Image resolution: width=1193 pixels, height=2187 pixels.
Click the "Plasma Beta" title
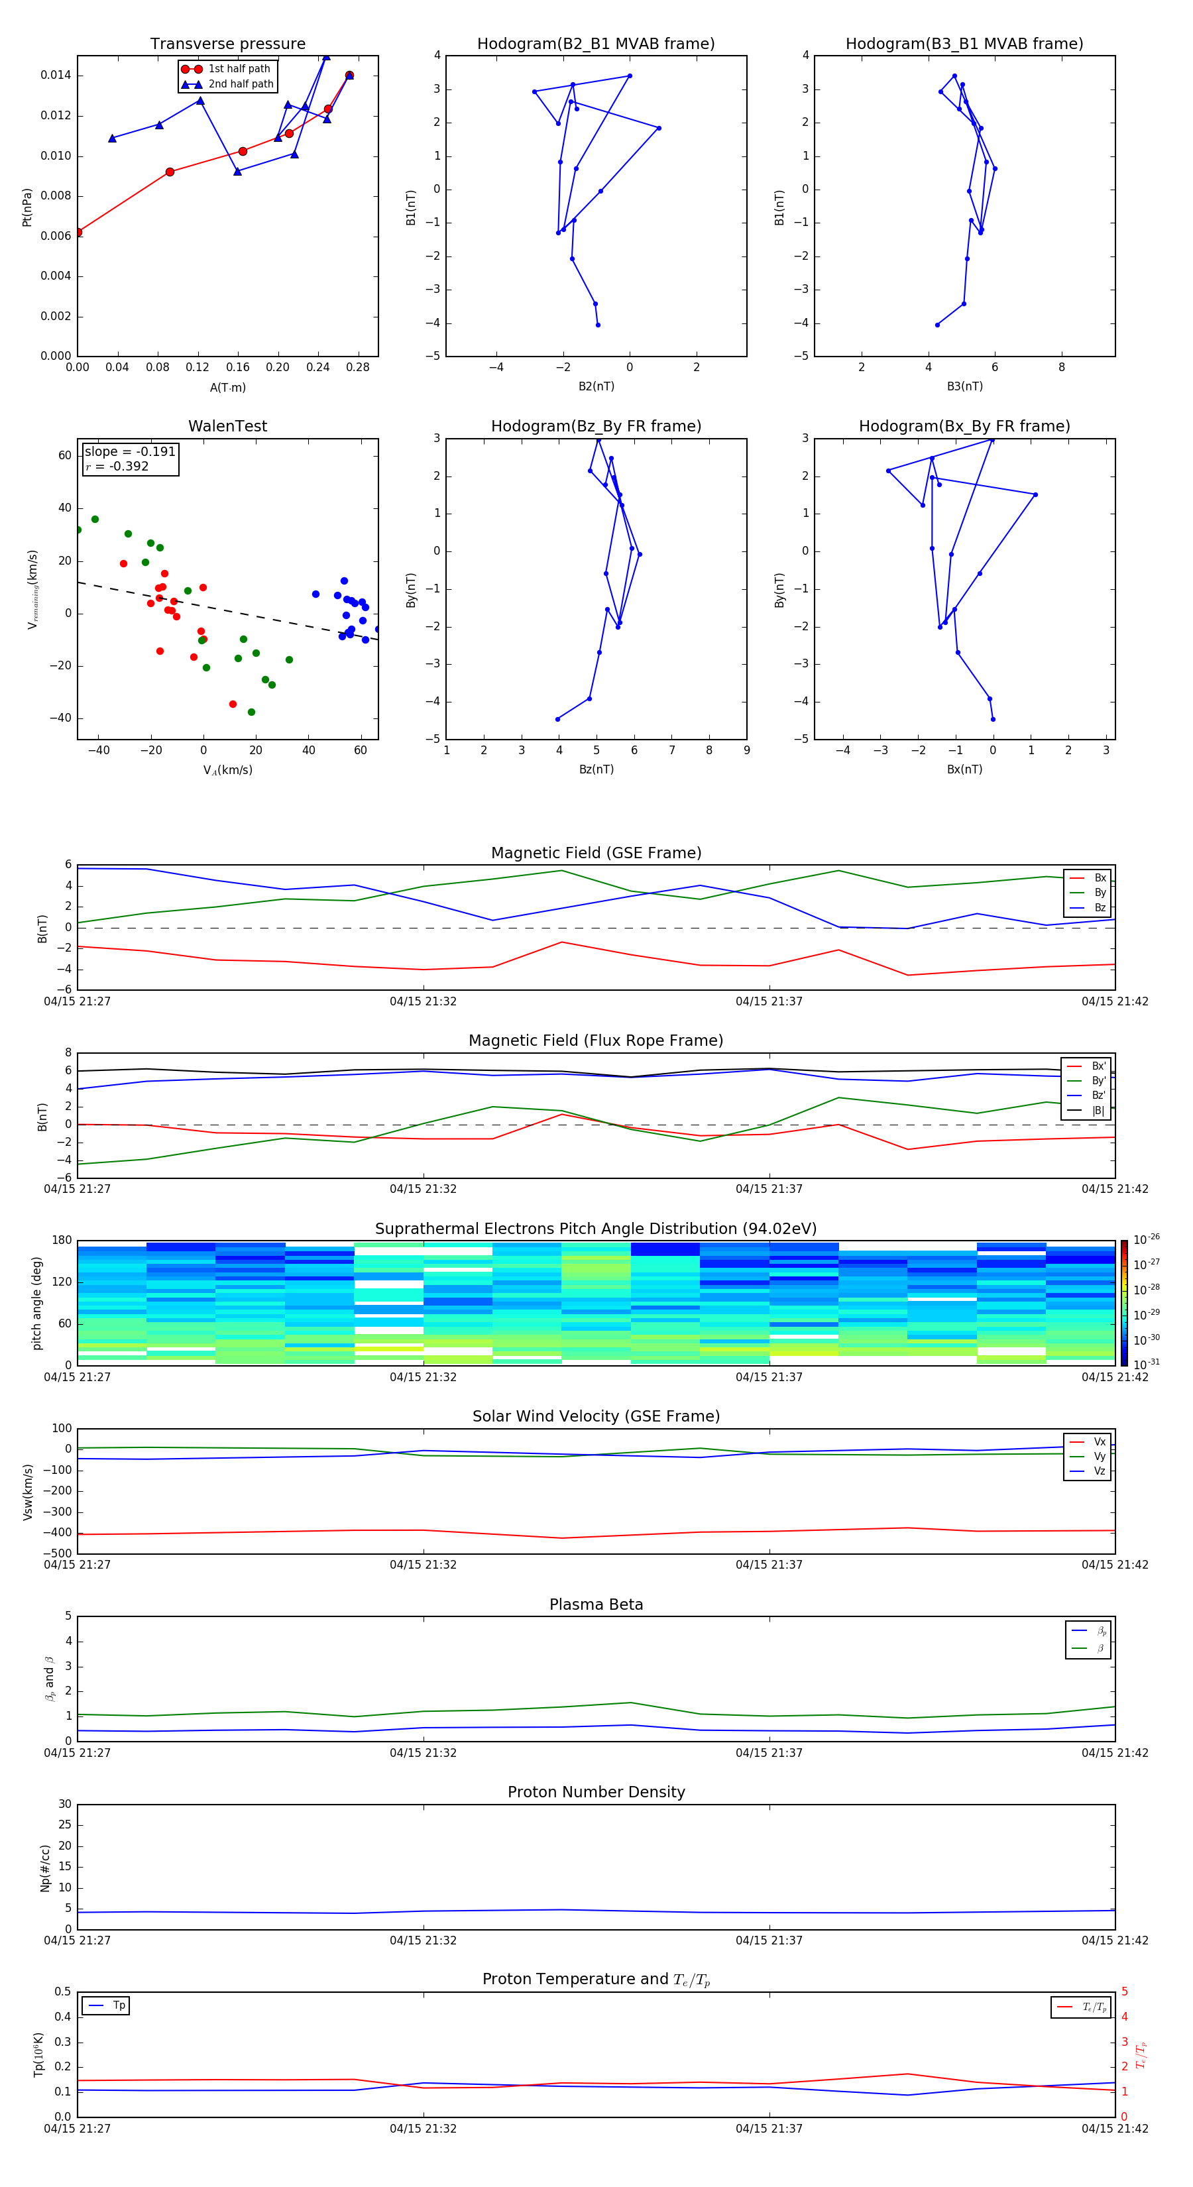(x=596, y=1604)
